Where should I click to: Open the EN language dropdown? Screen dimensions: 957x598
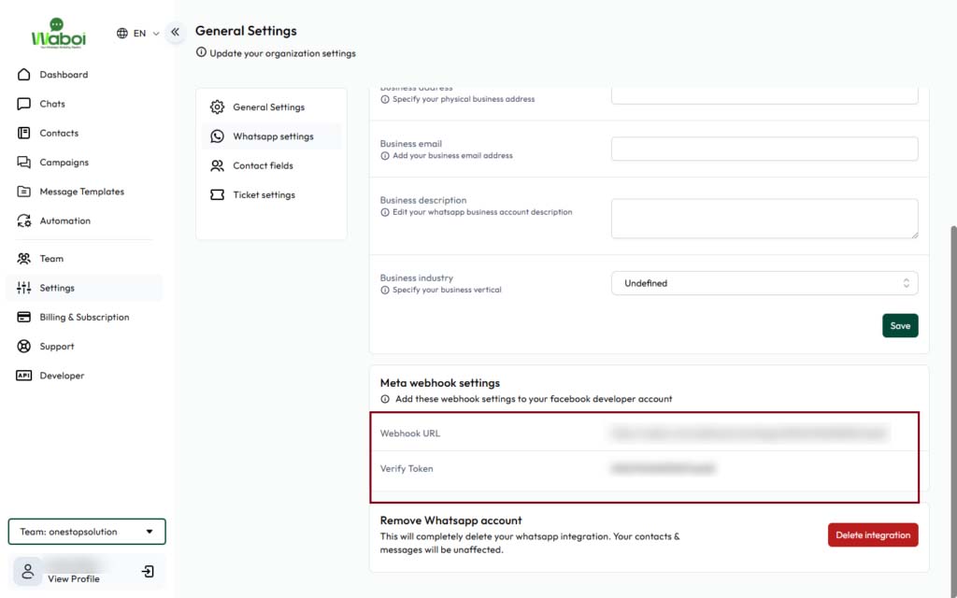(x=138, y=33)
